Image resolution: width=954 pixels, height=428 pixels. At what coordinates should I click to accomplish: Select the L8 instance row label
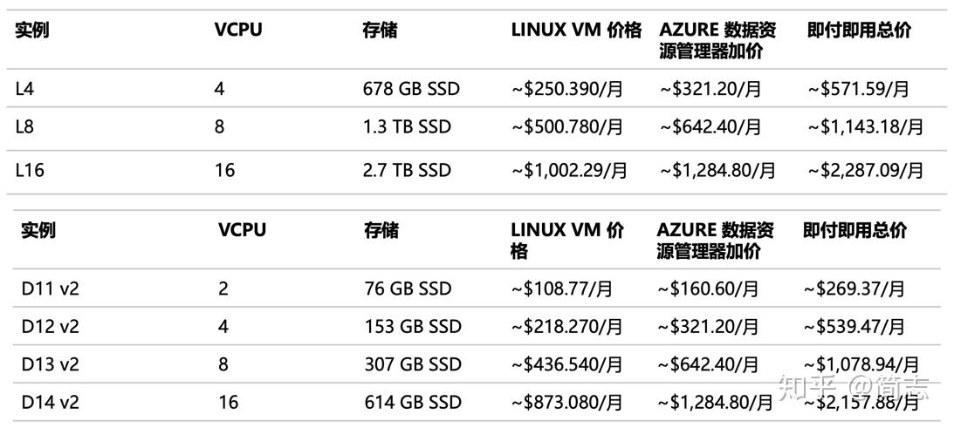pyautogui.click(x=24, y=127)
